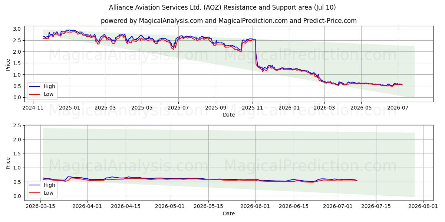Click the 2025-11 tick label
Screen dimensions: 445x222
point(252,108)
